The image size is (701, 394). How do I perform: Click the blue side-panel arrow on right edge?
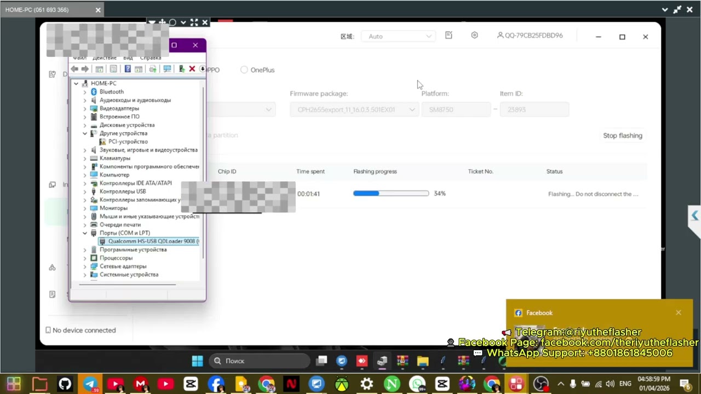(x=694, y=216)
